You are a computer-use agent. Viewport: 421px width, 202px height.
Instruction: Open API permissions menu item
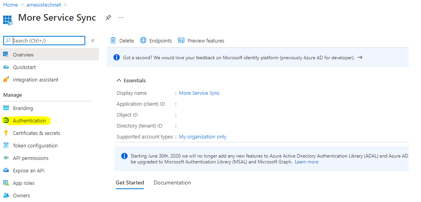click(49, 158)
